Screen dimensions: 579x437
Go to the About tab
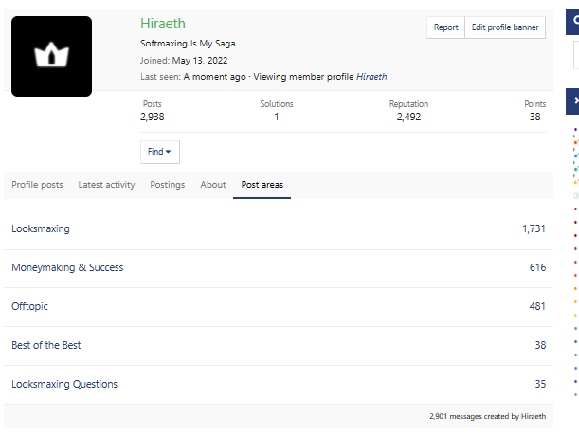click(213, 185)
